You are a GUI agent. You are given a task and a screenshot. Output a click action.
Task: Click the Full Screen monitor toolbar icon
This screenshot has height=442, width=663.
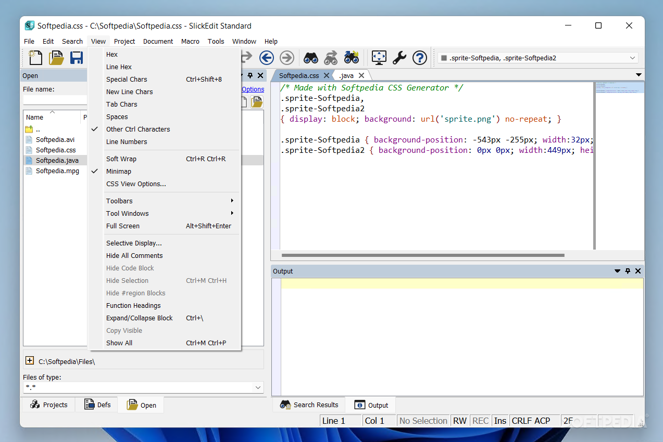click(379, 57)
